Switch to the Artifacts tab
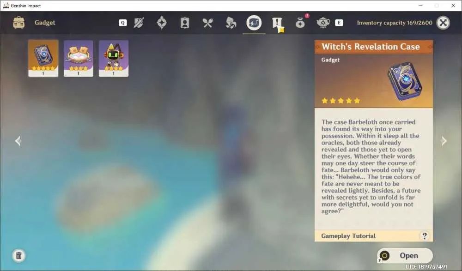 tap(162, 23)
